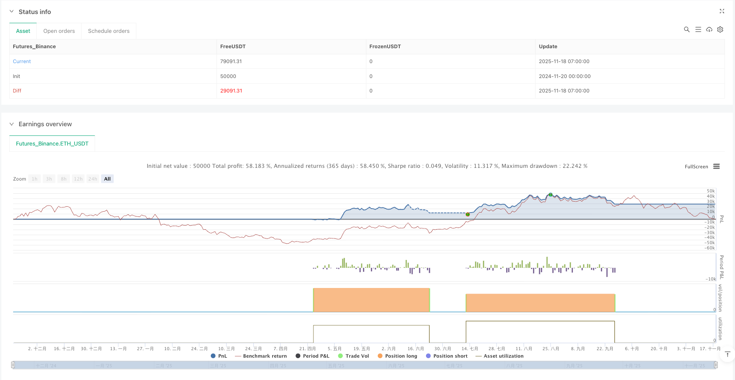
Task: Click the green marker dot on PnL curve
Action: (x=468, y=214)
